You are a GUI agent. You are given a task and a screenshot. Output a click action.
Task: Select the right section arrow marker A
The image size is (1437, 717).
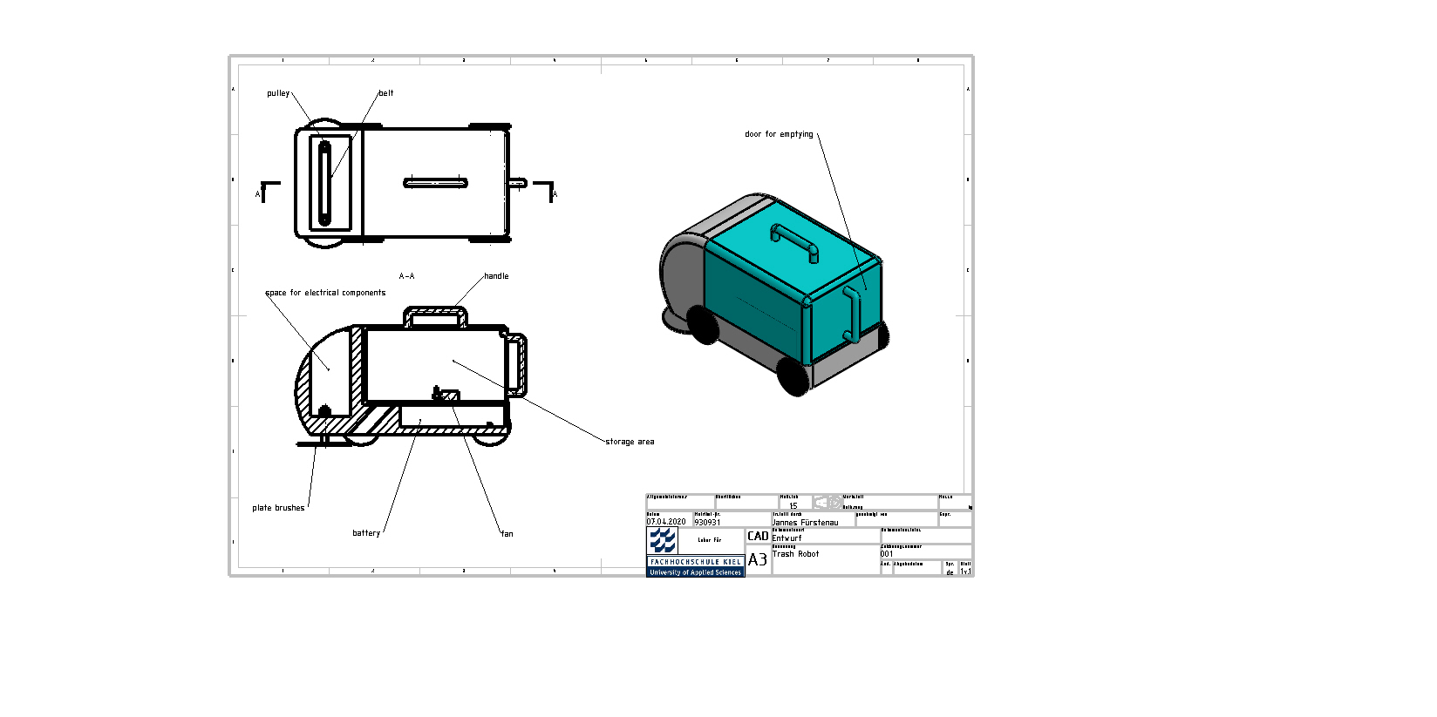pos(546,189)
